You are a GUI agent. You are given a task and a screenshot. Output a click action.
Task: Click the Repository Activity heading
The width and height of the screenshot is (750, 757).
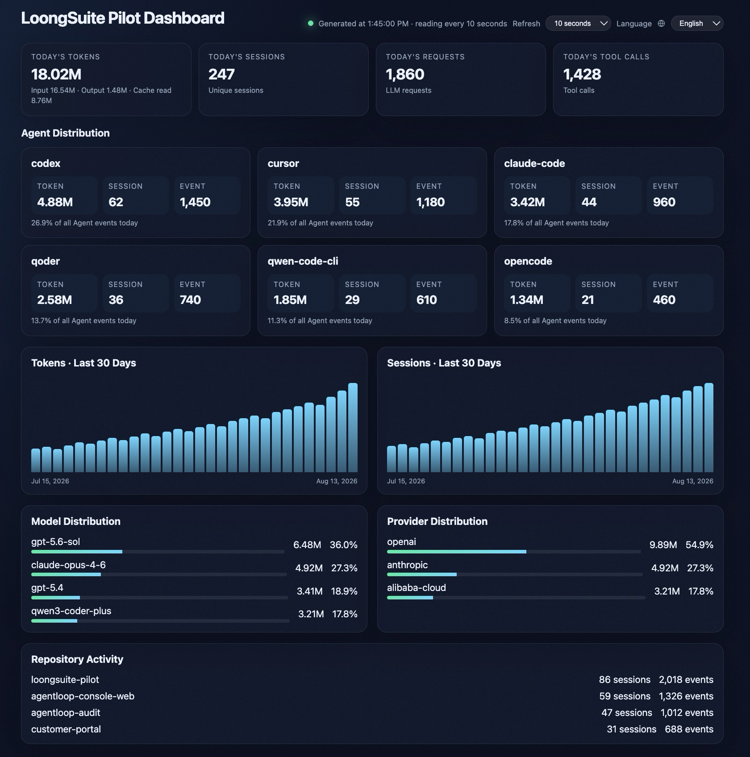(77, 659)
